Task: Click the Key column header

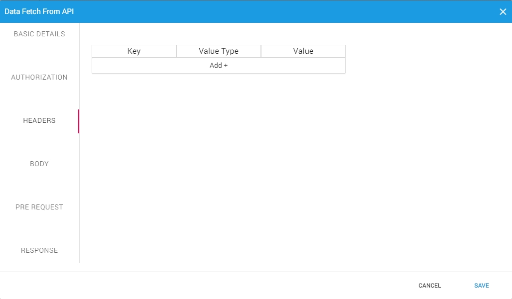Action: coord(134,51)
